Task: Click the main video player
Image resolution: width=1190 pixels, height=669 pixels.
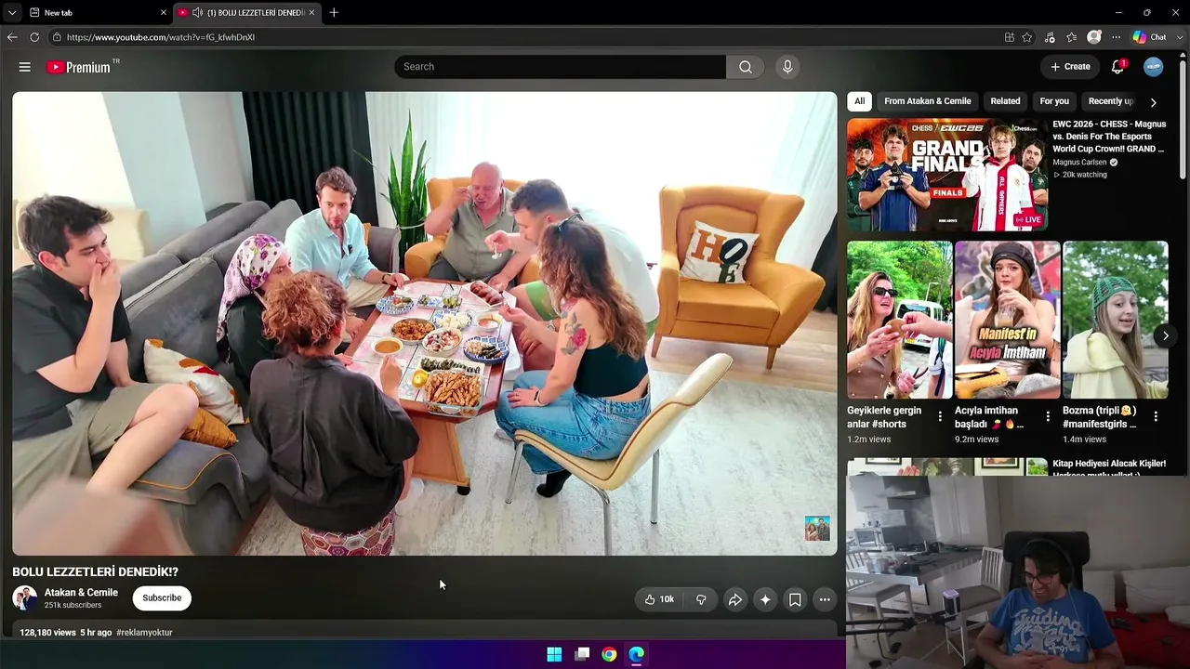Action: pos(425,323)
